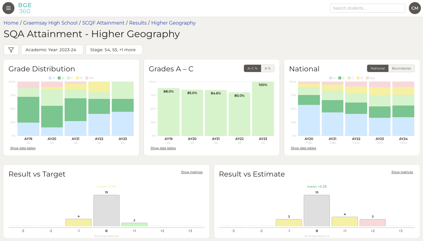This screenshot has height=241, width=423.
Task: Click the 'mean -0.08' label
Action: (106, 186)
